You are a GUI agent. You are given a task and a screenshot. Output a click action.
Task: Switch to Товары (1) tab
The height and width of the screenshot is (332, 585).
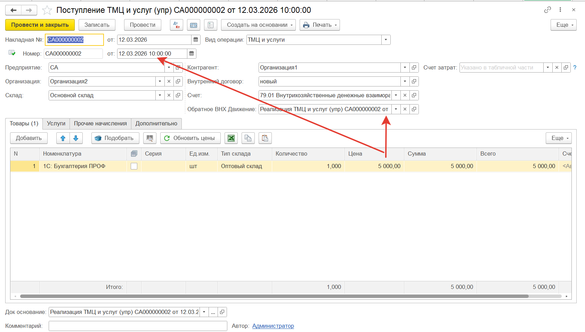24,124
